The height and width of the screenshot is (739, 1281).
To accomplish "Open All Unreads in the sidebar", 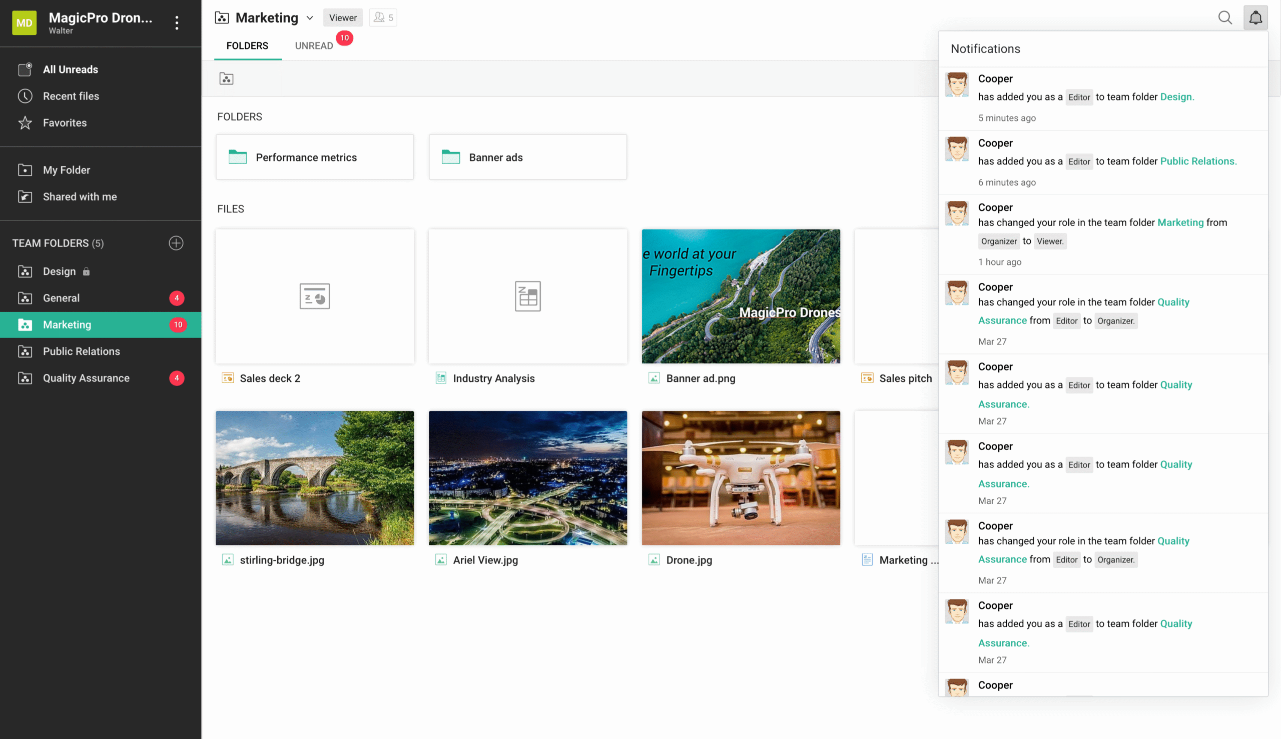I will tap(70, 69).
